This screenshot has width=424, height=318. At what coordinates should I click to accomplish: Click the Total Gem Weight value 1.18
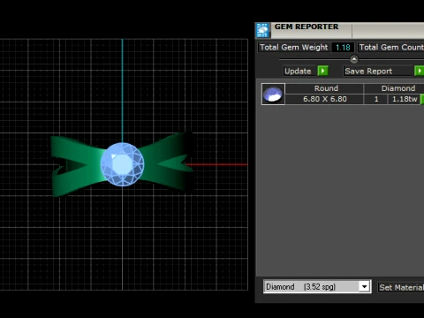[343, 48]
